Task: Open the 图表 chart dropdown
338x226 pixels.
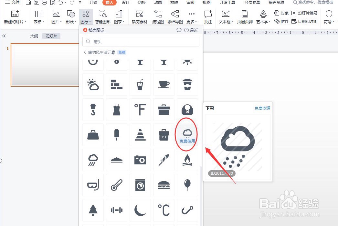Action: 119,17
